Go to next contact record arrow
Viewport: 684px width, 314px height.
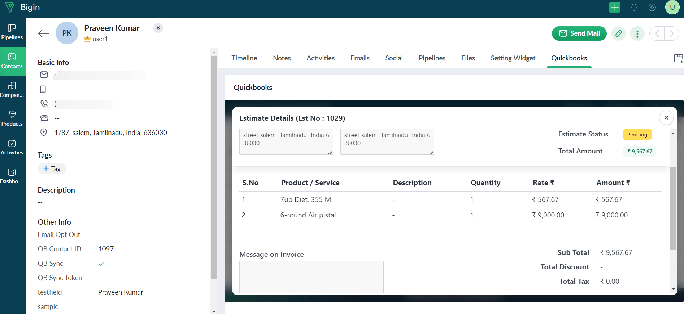(671, 33)
